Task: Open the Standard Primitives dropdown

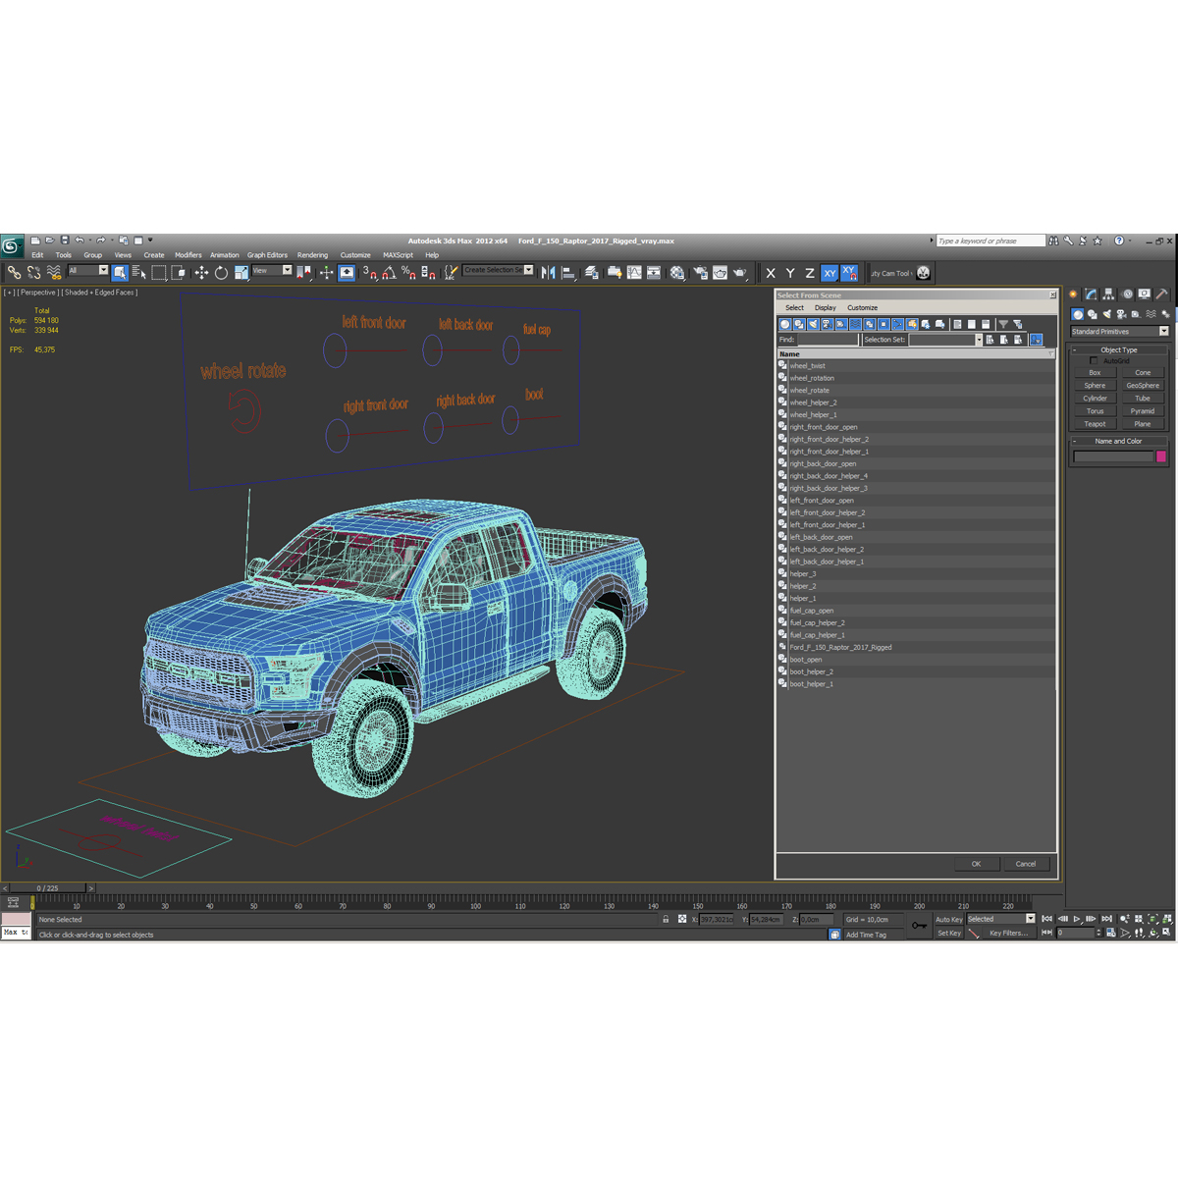Action: [1119, 332]
